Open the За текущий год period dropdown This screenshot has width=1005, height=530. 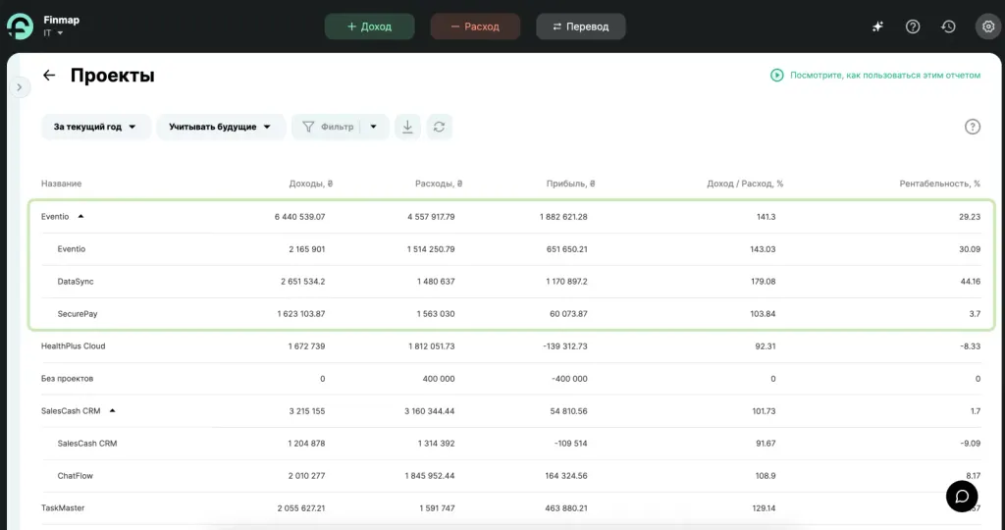tap(95, 127)
